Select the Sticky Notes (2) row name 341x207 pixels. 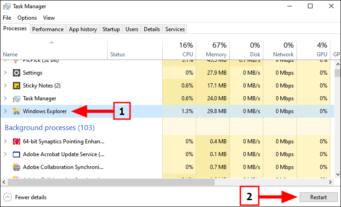pyautogui.click(x=42, y=86)
